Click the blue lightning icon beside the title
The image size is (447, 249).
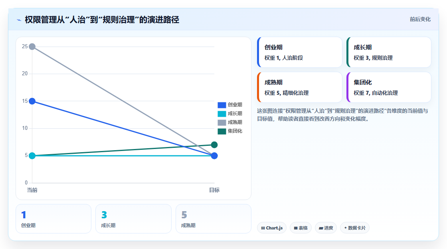(19, 20)
